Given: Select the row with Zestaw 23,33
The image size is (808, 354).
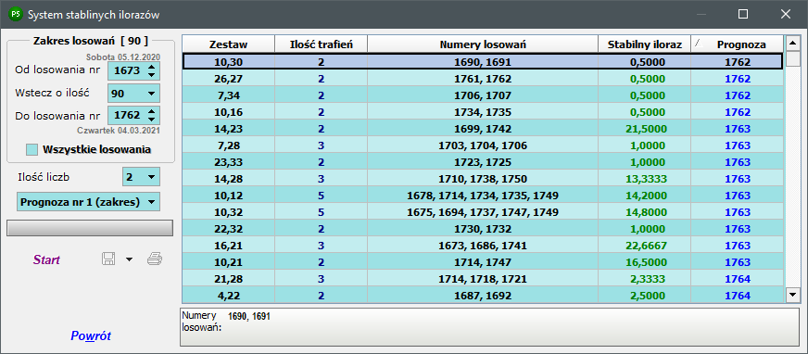Looking at the screenshot, I should click(483, 162).
